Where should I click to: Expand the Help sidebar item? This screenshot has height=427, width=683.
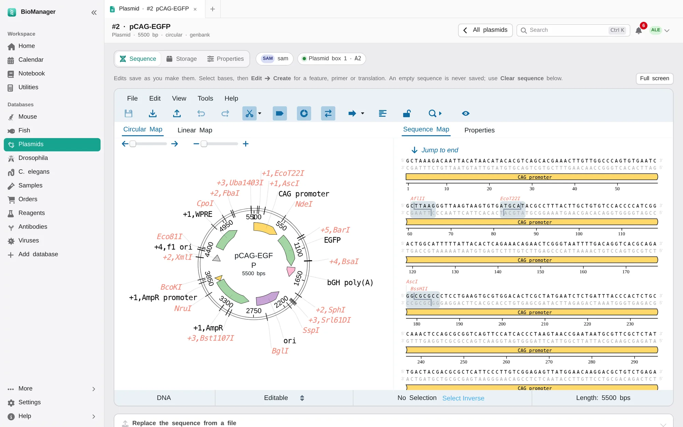[x=52, y=416]
